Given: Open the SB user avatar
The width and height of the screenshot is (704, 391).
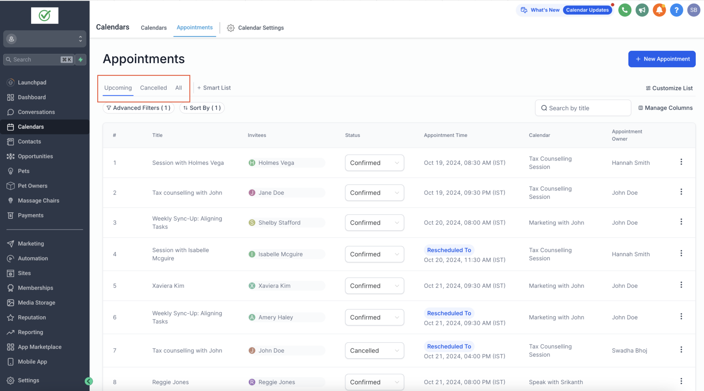Looking at the screenshot, I should click(694, 10).
